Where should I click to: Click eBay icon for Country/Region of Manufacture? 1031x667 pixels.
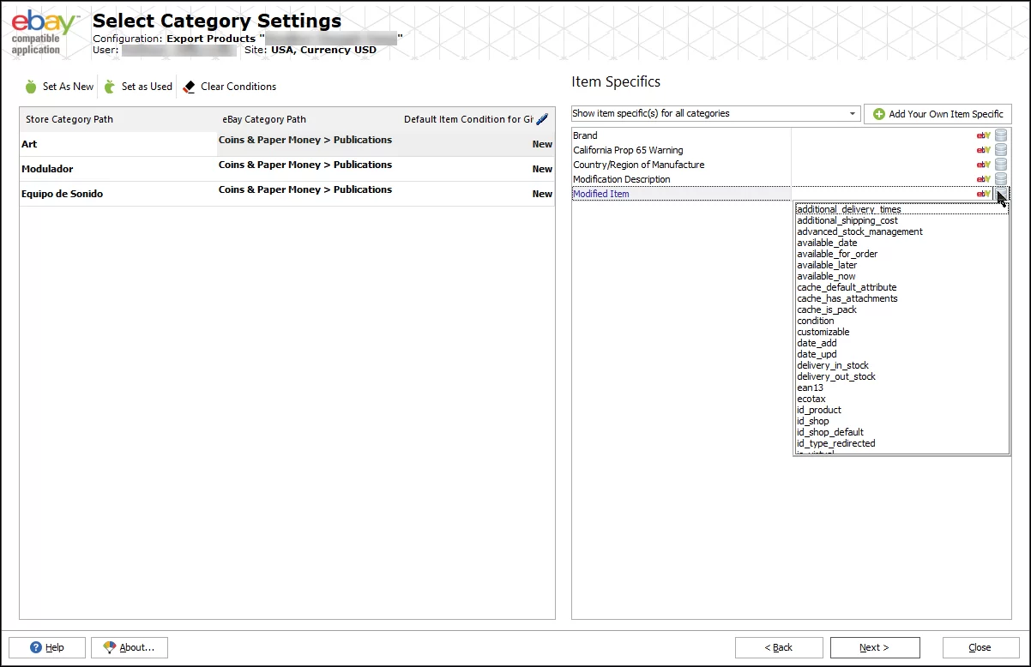coord(983,165)
